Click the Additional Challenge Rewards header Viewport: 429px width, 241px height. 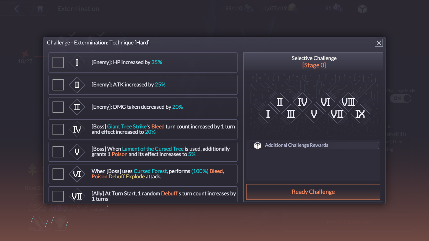(x=297, y=145)
